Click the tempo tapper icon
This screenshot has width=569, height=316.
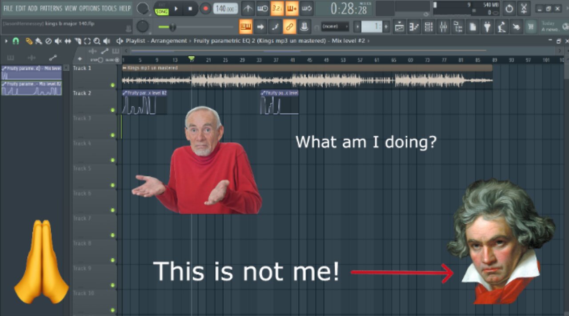pyautogui.click(x=501, y=27)
